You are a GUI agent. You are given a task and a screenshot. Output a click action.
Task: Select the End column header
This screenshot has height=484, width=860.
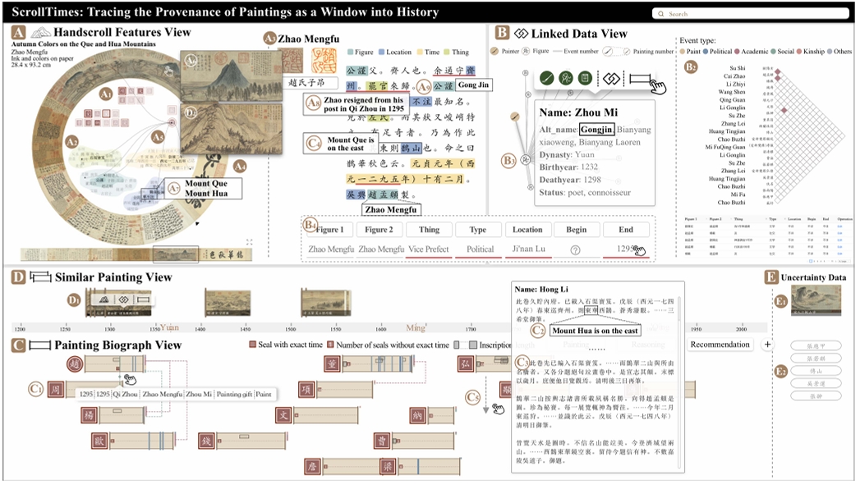pos(626,230)
